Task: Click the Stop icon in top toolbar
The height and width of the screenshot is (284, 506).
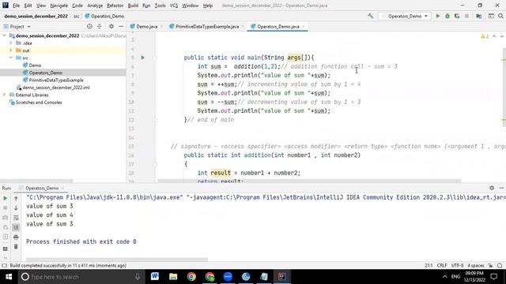Action: pos(466,16)
